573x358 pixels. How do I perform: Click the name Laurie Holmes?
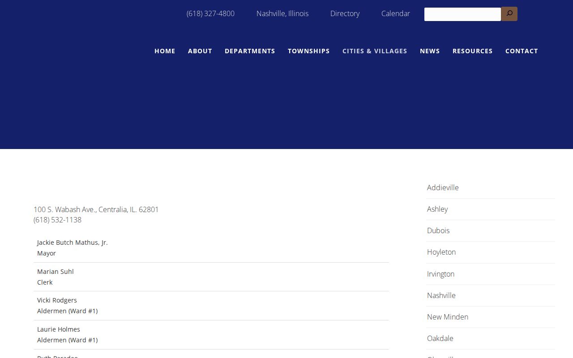(x=59, y=329)
